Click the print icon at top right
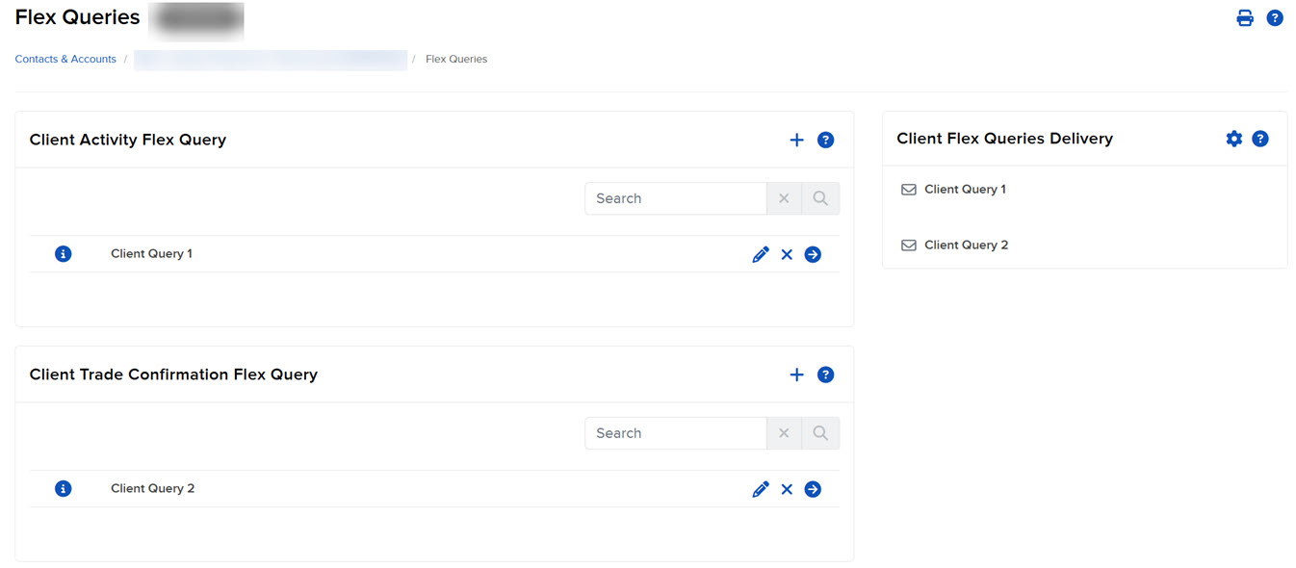 click(x=1245, y=17)
